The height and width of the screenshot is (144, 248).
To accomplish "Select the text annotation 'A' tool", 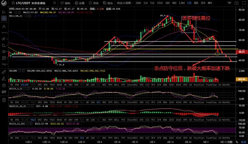I will (4, 26).
